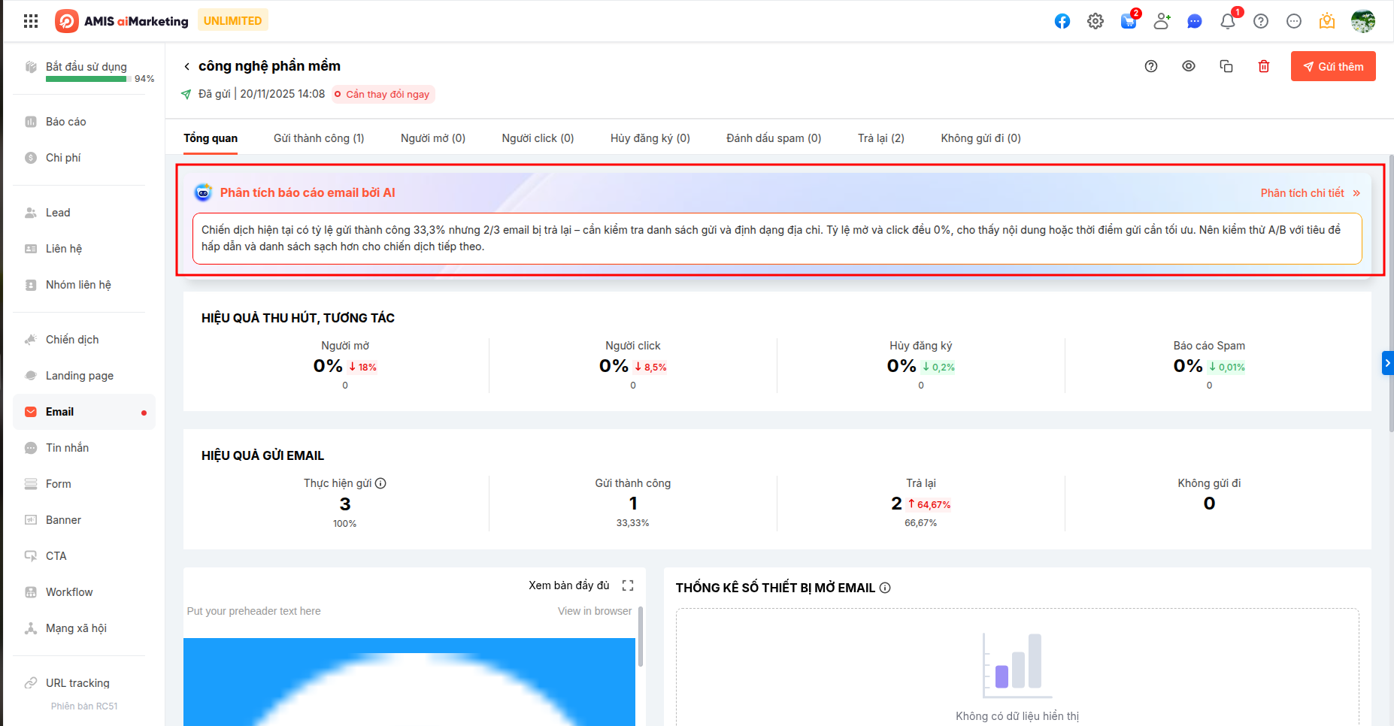This screenshot has width=1394, height=726.
Task: Expand full-screen email preview icon
Action: click(628, 585)
